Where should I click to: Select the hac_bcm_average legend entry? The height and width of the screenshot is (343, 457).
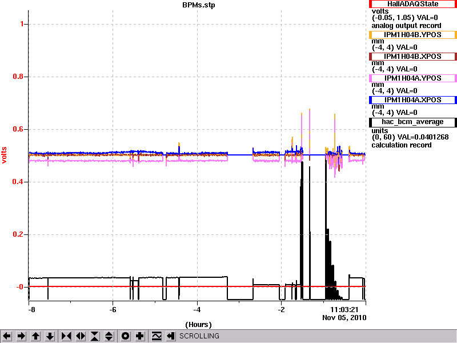pyautogui.click(x=412, y=122)
